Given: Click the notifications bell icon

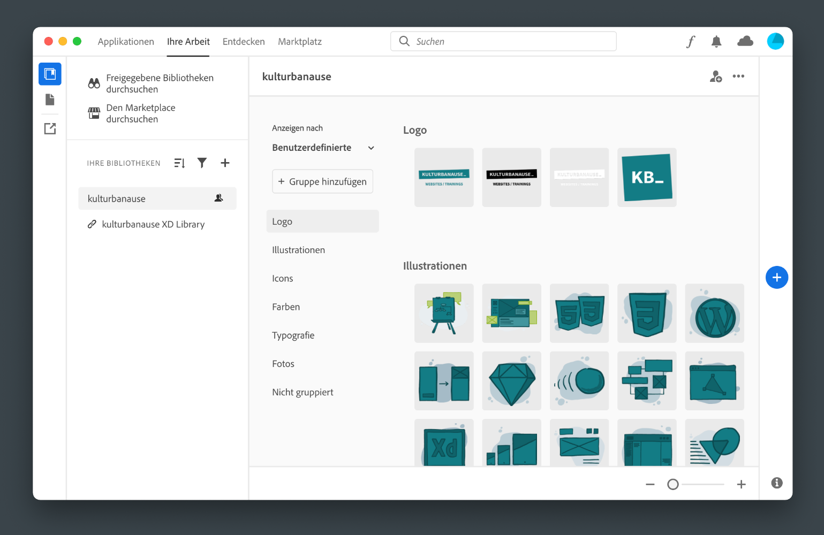Looking at the screenshot, I should pyautogui.click(x=716, y=41).
